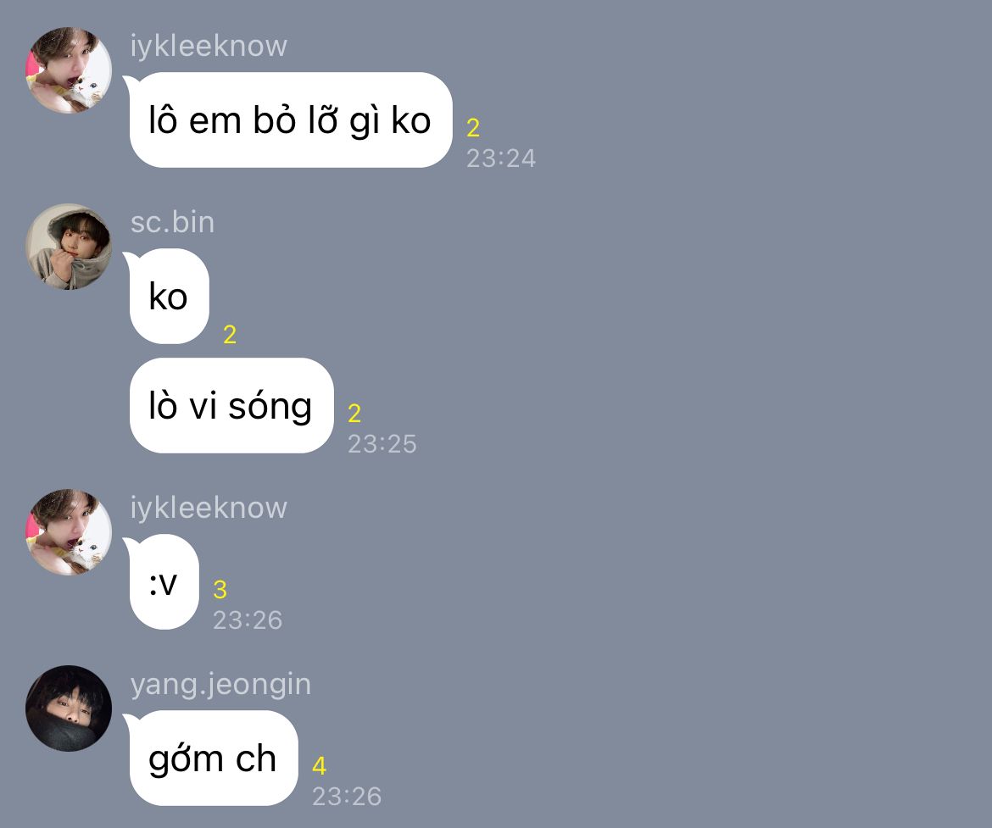Select the "gớm ch" message bubble
992x828 pixels.
(x=213, y=758)
